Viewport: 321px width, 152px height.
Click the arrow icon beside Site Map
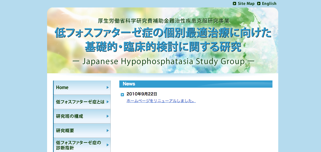235,4
